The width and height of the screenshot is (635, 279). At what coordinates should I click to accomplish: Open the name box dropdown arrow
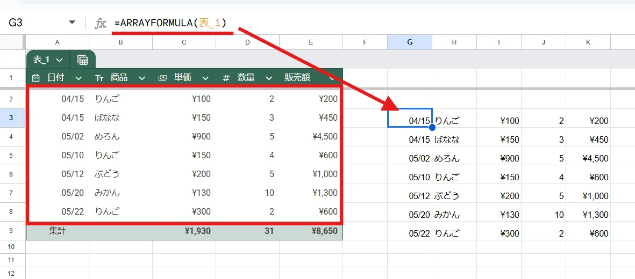tap(72, 22)
